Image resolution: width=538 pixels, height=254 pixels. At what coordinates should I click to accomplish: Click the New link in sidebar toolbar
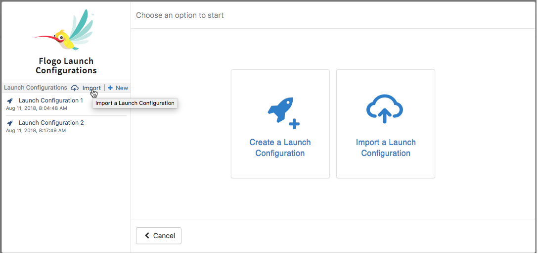(122, 88)
